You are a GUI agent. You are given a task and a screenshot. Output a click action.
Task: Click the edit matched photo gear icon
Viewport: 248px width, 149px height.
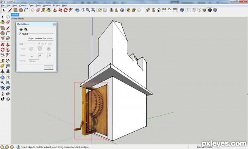[x=26, y=30]
